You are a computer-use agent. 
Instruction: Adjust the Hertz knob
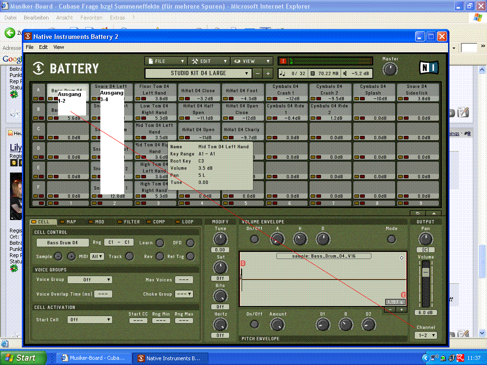tap(220, 325)
